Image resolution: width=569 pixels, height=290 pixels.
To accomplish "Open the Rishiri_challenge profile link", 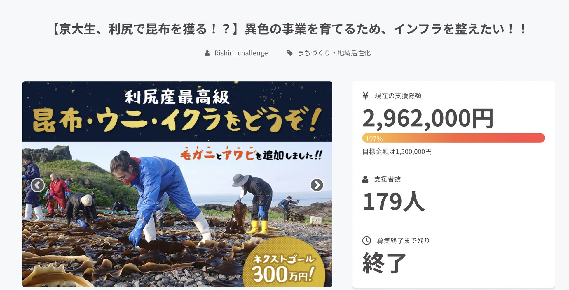I will tap(241, 53).
